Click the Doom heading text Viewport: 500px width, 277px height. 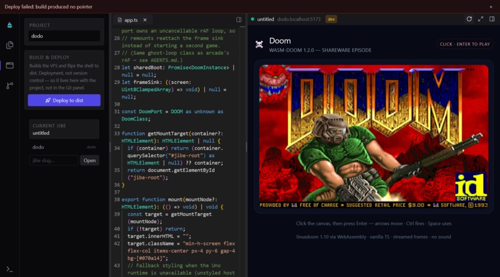coord(280,41)
